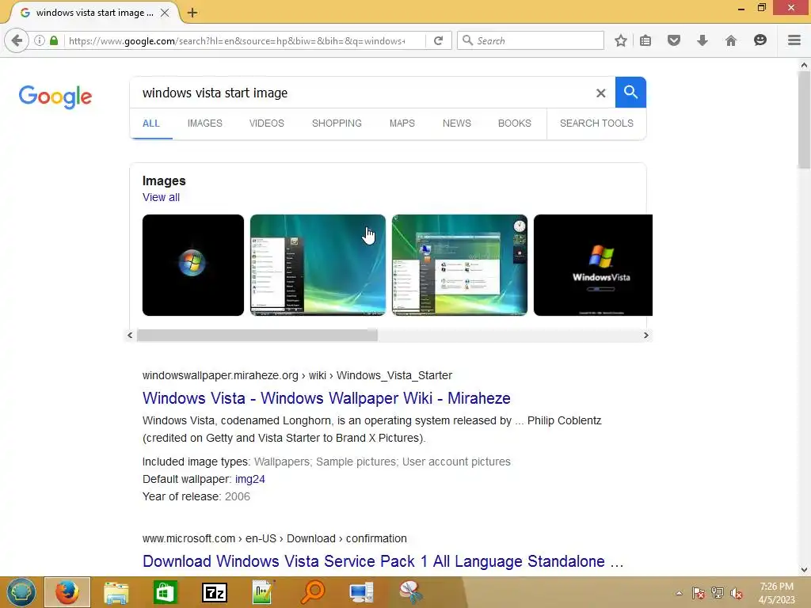Open File Explorer from the taskbar

click(116, 592)
